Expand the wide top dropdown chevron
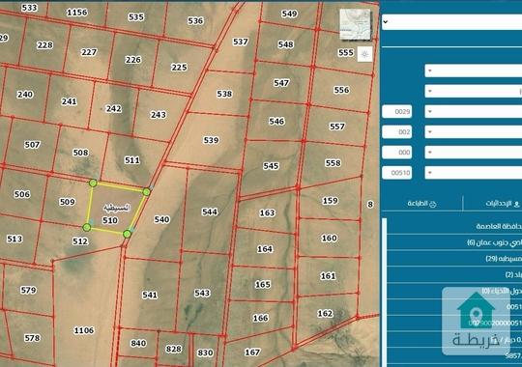 [386, 22]
